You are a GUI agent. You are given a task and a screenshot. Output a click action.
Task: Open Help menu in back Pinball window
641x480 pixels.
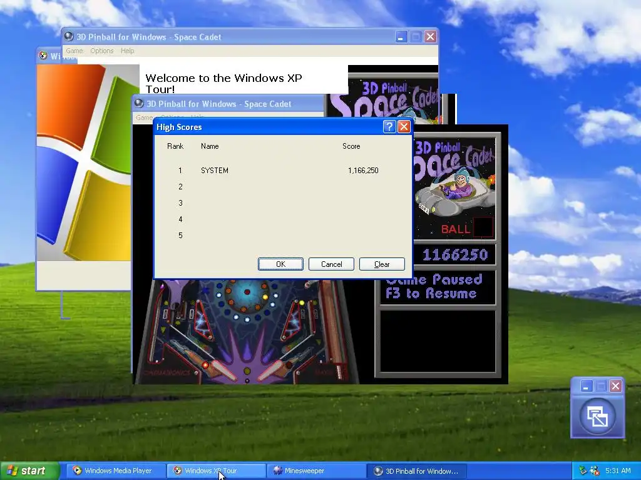[128, 51]
